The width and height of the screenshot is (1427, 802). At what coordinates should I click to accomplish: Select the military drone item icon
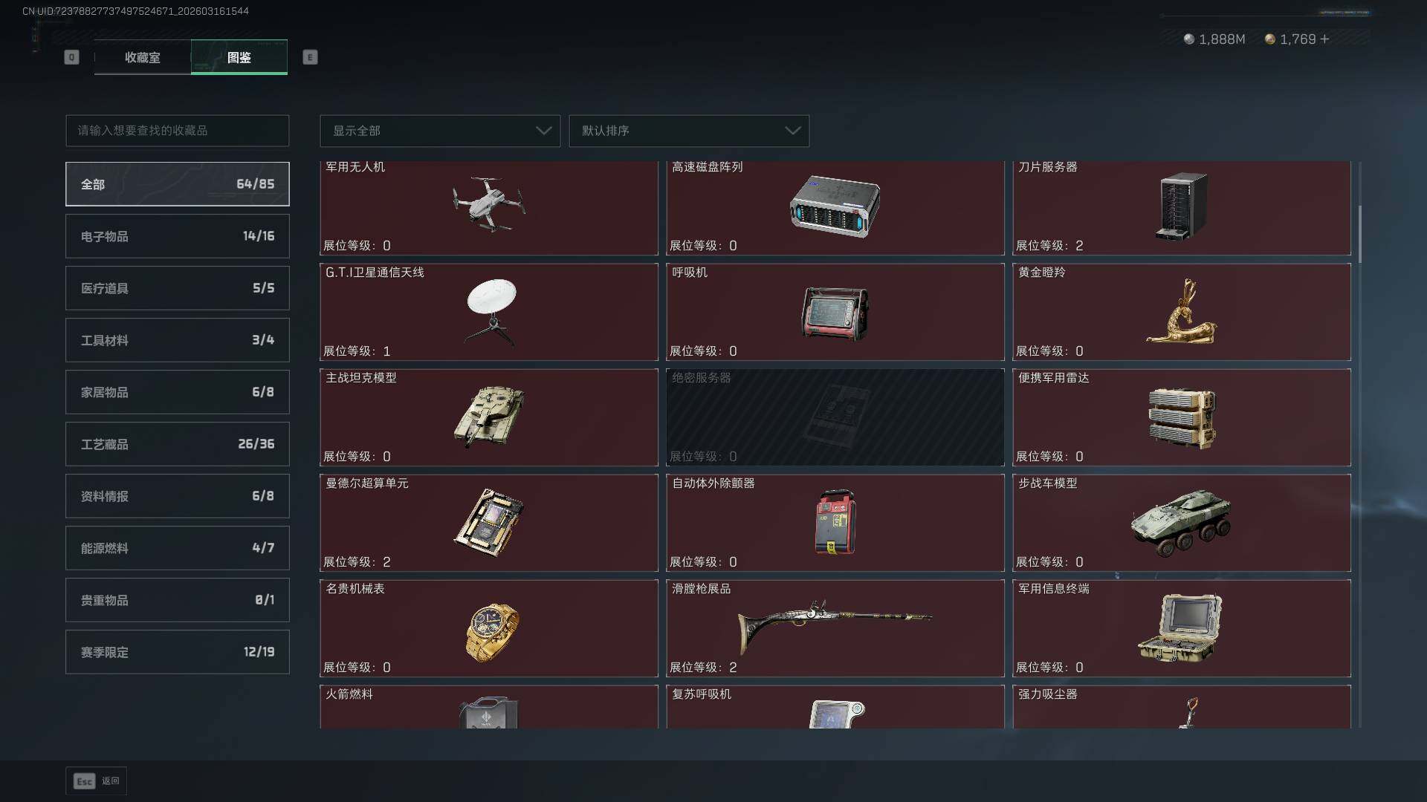click(x=488, y=204)
